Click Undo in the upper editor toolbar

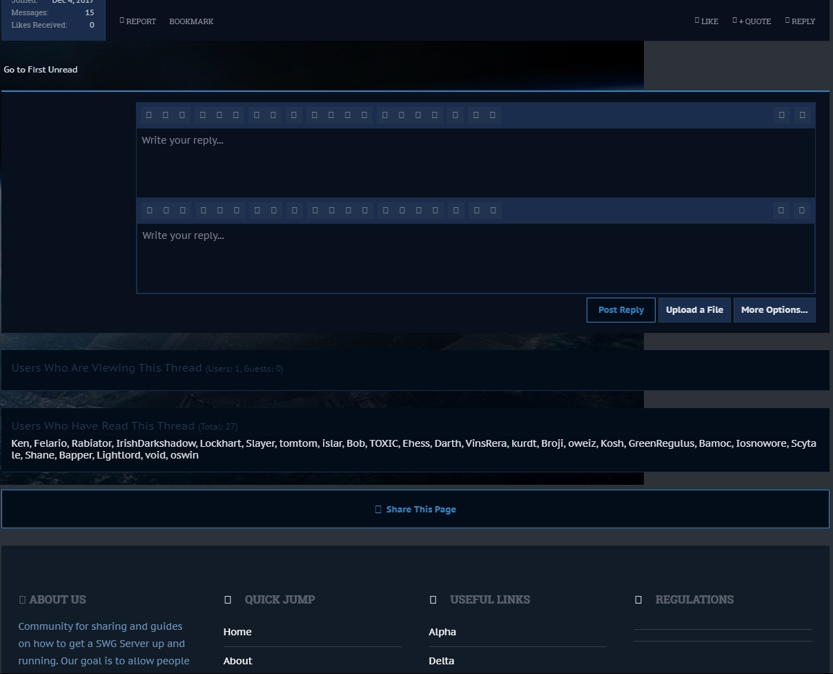[476, 115]
